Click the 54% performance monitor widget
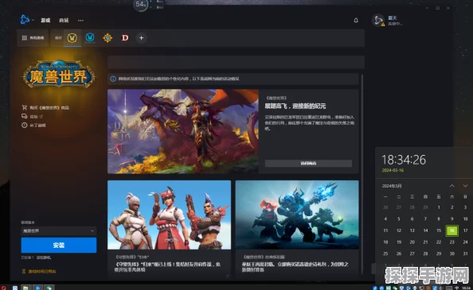Viewport: 473px width, 290px height. [x=142, y=5]
